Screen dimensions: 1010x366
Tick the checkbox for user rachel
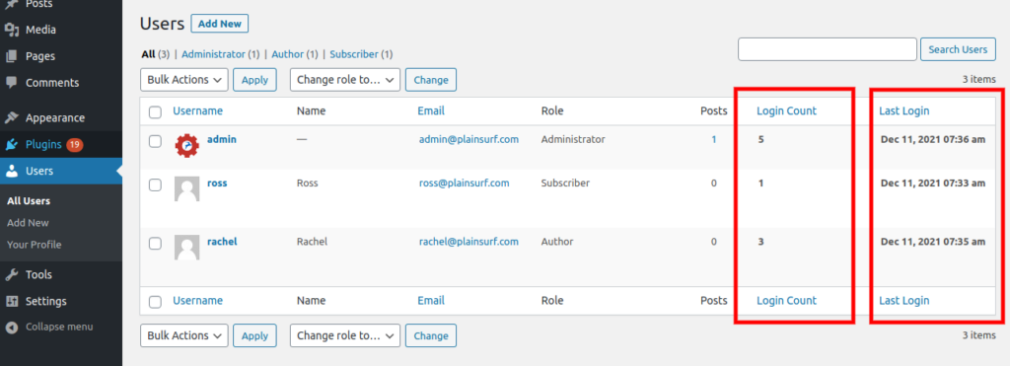point(155,243)
